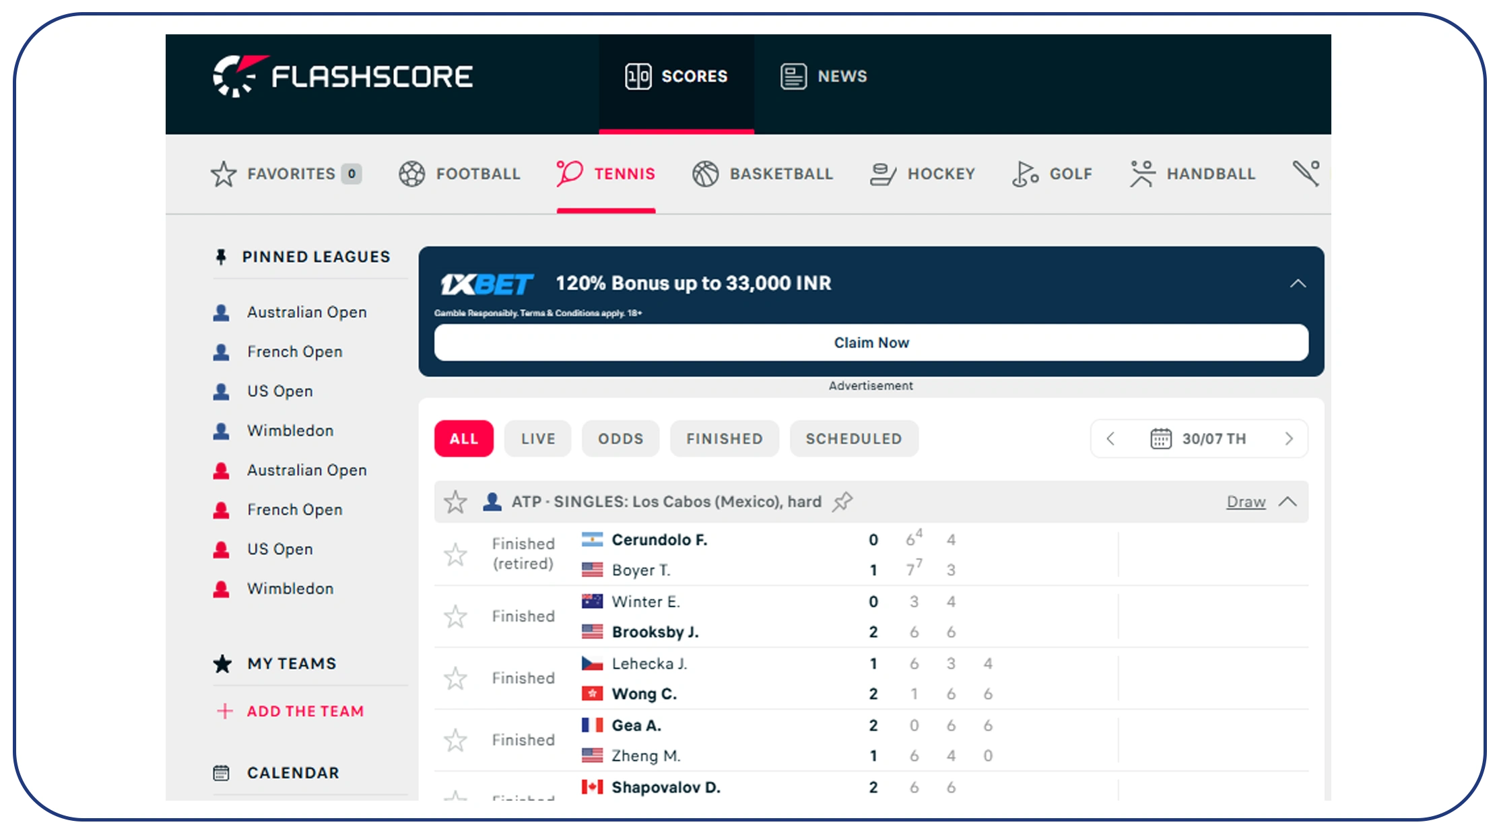Viewport: 1497px width, 835px height.
Task: Open the News section
Action: 824,76
